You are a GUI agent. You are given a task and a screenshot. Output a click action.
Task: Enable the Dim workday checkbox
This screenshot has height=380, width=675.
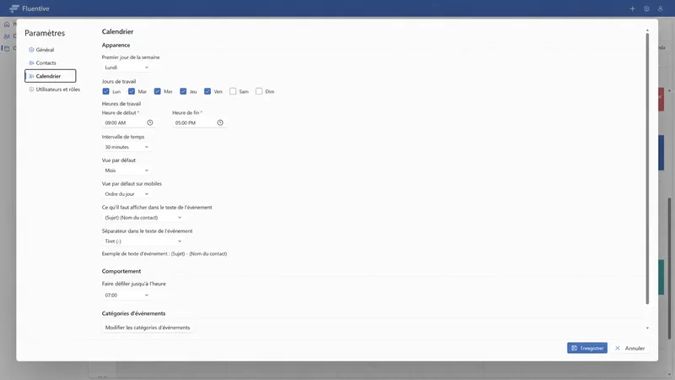pyautogui.click(x=259, y=91)
